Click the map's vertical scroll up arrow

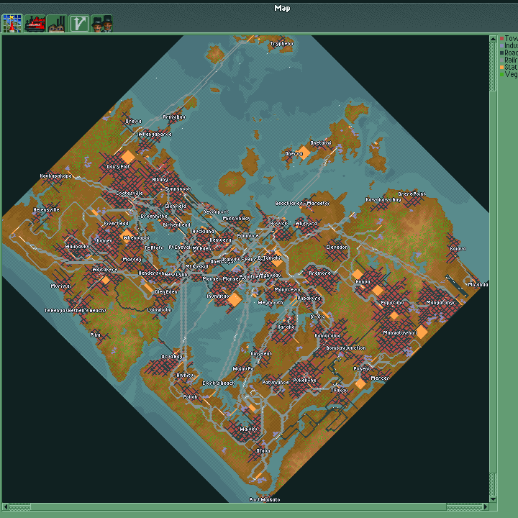[x=493, y=39]
